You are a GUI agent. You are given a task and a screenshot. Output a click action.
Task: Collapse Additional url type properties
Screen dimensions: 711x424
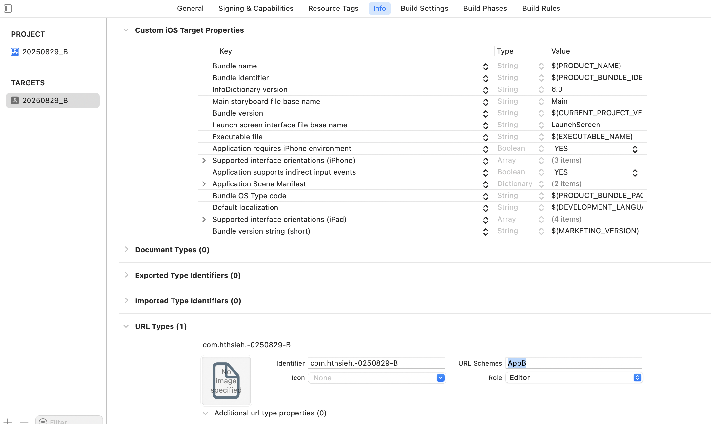205,413
